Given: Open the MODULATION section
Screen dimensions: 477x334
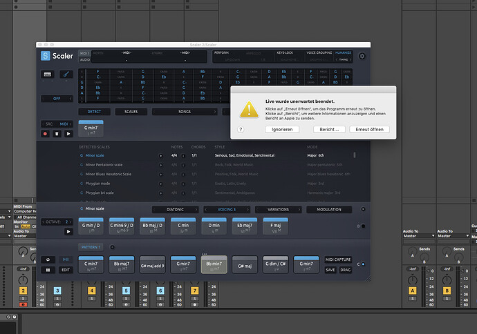Looking at the screenshot, I should point(329,210).
